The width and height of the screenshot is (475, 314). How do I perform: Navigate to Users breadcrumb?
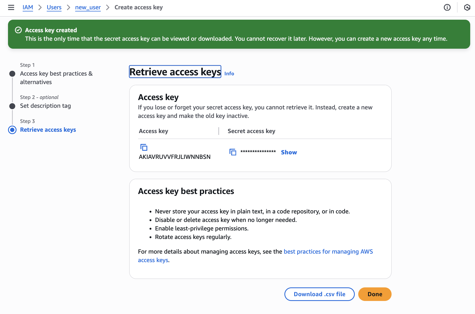[54, 7]
